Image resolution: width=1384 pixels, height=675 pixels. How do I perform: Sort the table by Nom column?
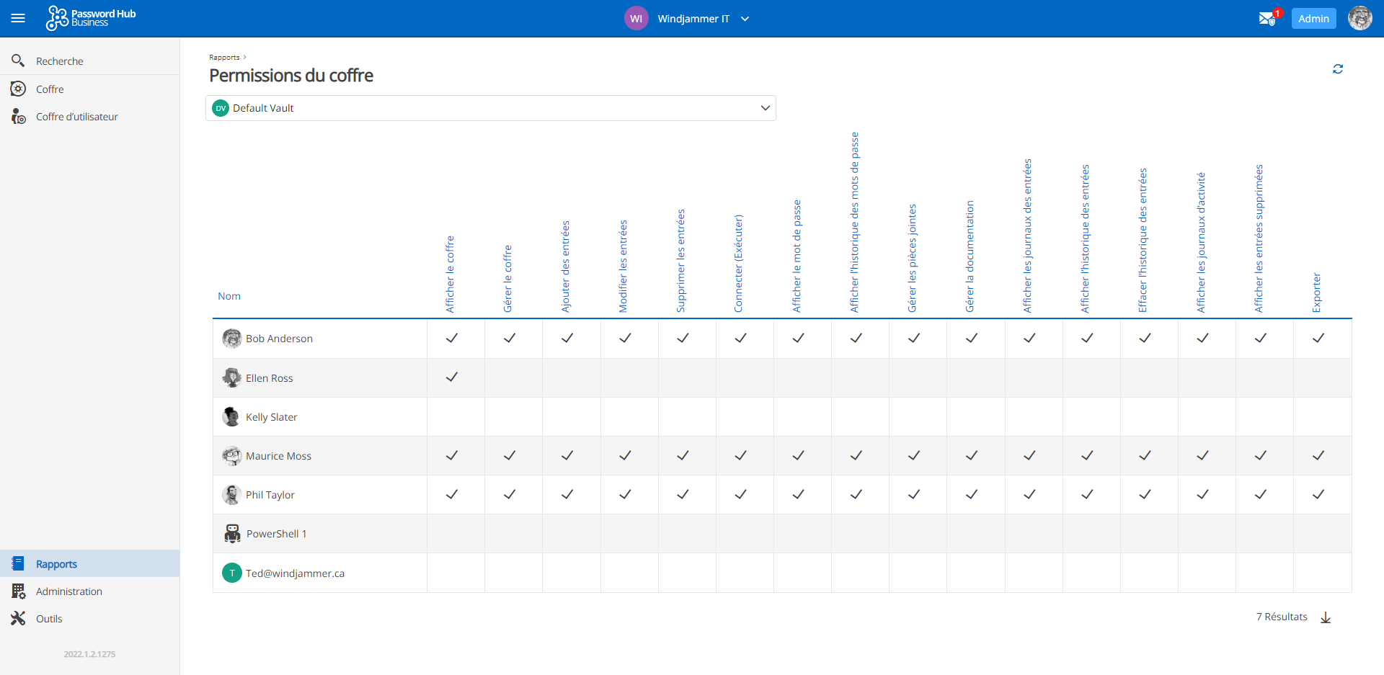(x=229, y=296)
